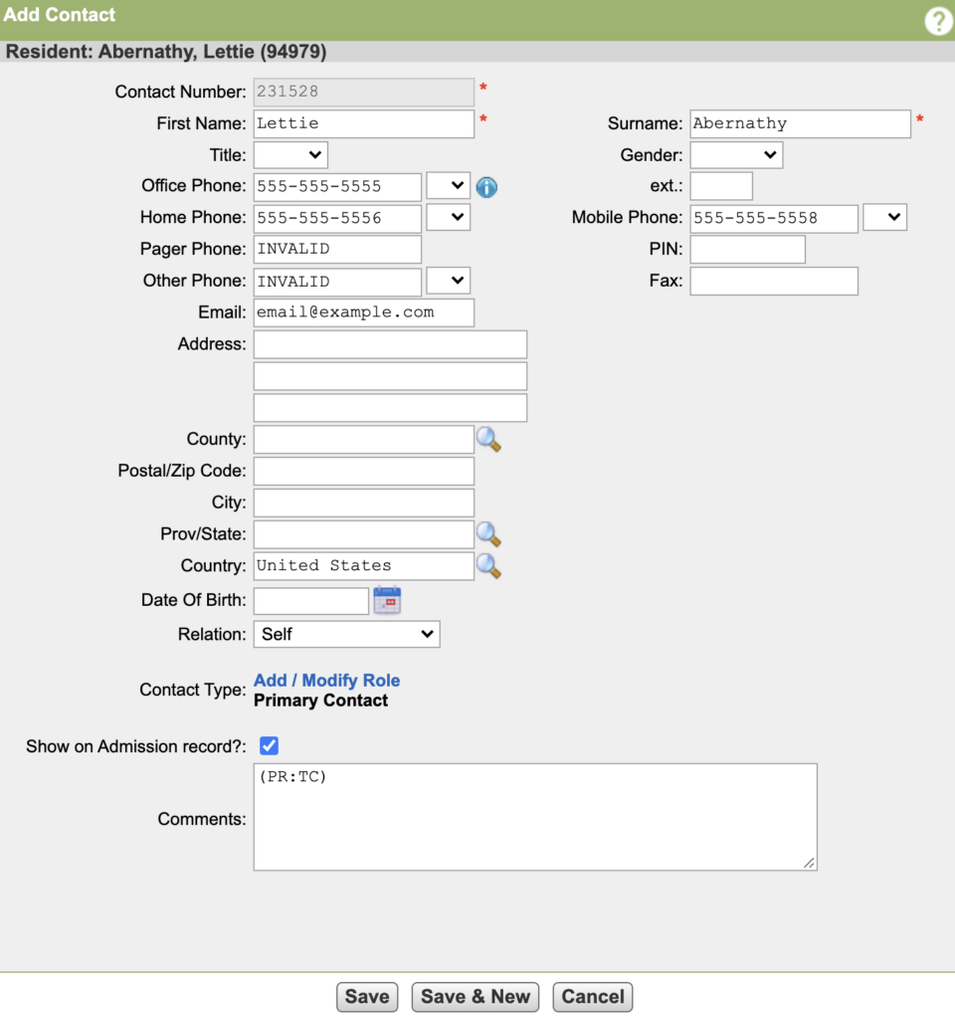Cancel adding the contact
Screen dimensions: 955x1019
[592, 997]
